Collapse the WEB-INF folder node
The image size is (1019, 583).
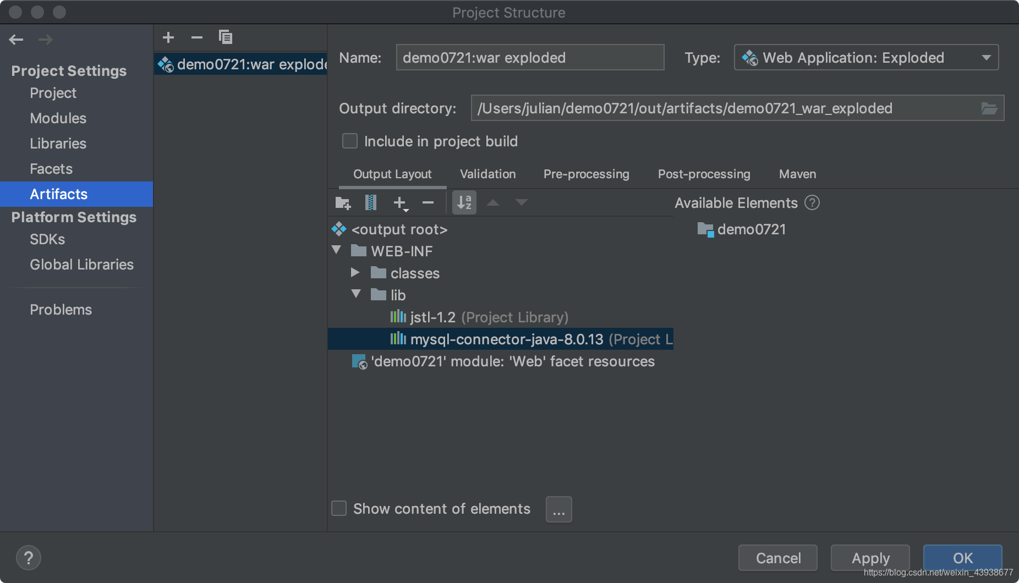coord(337,250)
